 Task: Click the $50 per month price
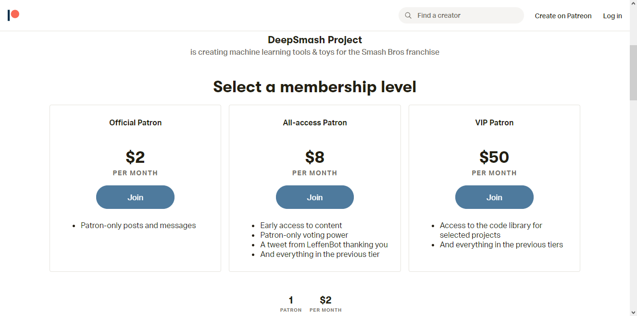(494, 162)
